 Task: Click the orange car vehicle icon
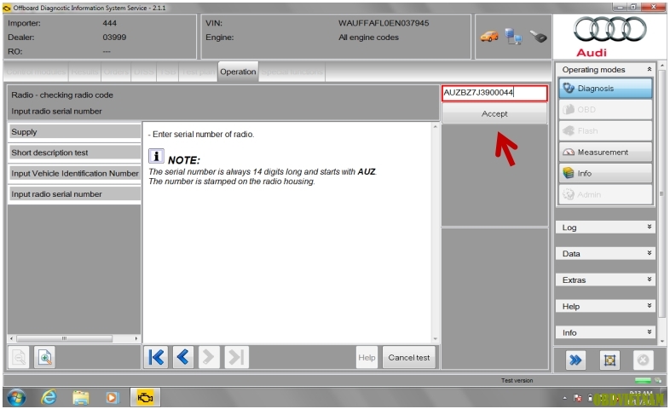pyautogui.click(x=489, y=37)
